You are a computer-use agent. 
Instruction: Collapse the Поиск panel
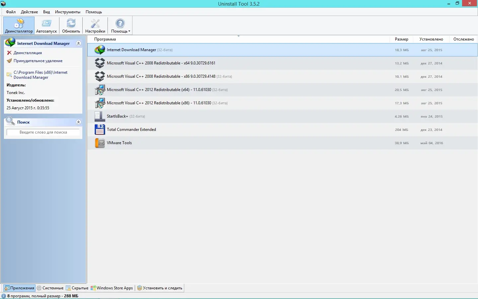pos(79,122)
